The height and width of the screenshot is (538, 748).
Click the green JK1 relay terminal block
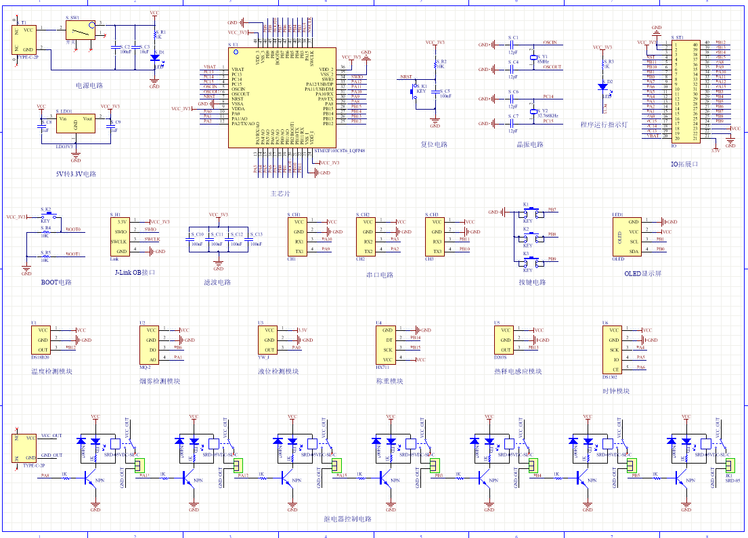[730, 465]
